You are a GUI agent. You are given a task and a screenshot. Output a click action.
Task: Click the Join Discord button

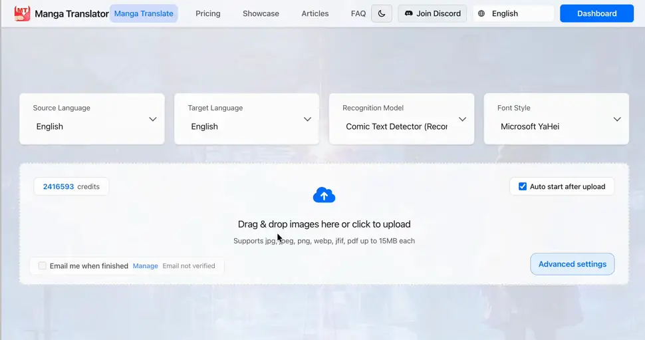pos(432,13)
